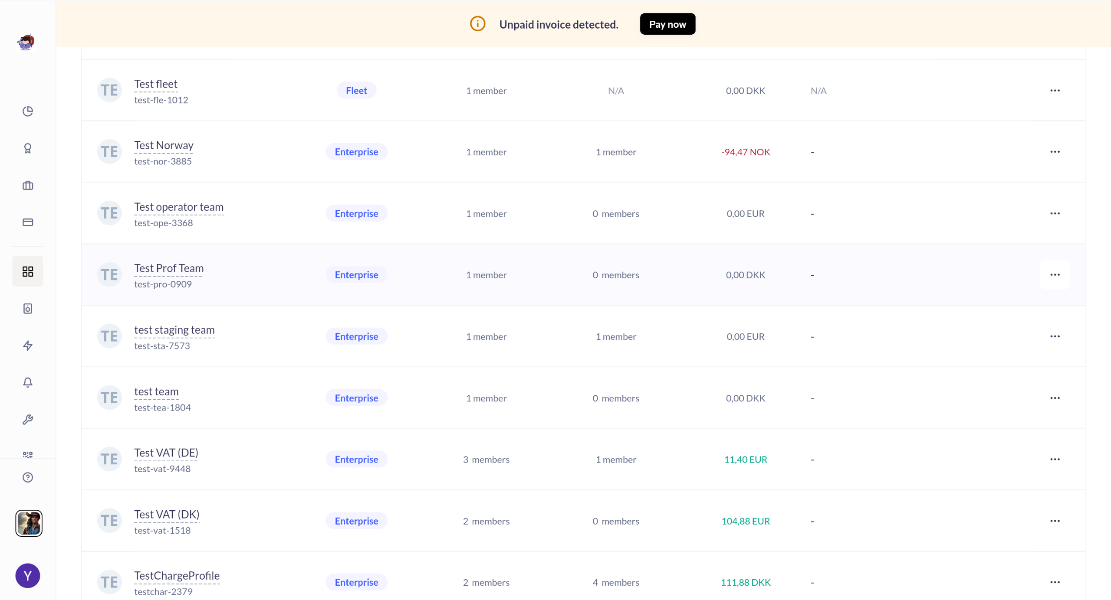This screenshot has width=1111, height=600.
Task: Click the award badge sidebar icon
Action: pos(28,149)
